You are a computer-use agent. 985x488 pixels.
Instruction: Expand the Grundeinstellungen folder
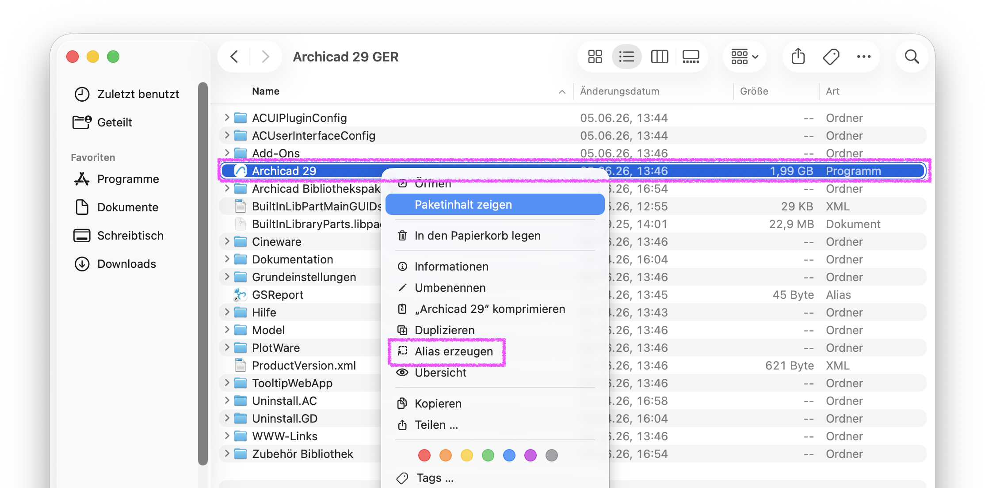click(227, 277)
